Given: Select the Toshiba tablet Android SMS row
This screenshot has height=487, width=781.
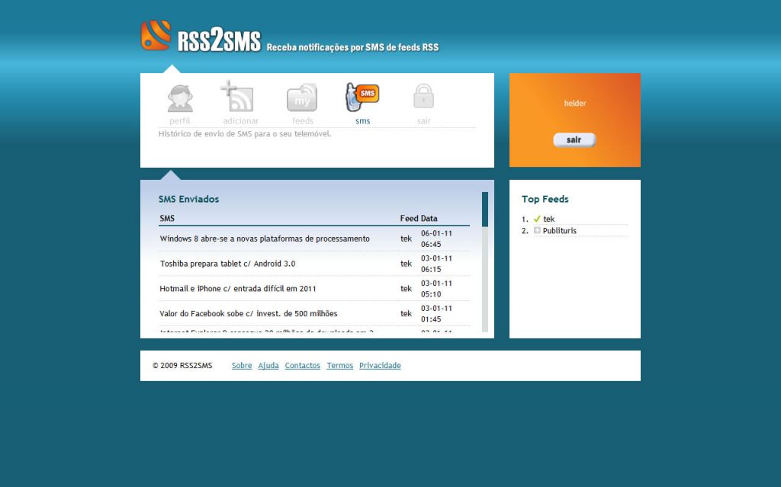Looking at the screenshot, I should click(227, 264).
